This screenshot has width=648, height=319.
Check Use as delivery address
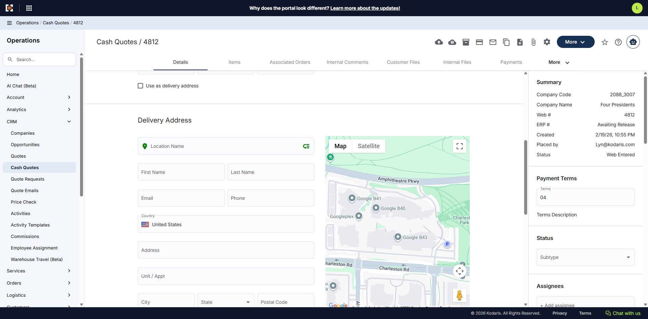click(x=140, y=86)
